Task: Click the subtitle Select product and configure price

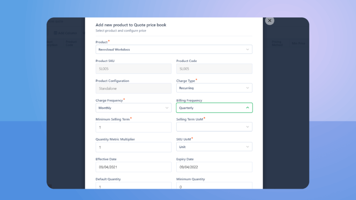Action: tap(121, 31)
